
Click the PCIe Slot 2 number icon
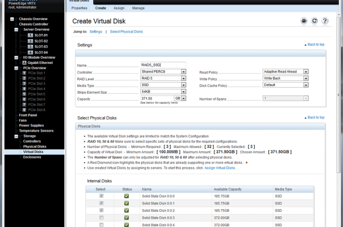[x=24, y=78]
